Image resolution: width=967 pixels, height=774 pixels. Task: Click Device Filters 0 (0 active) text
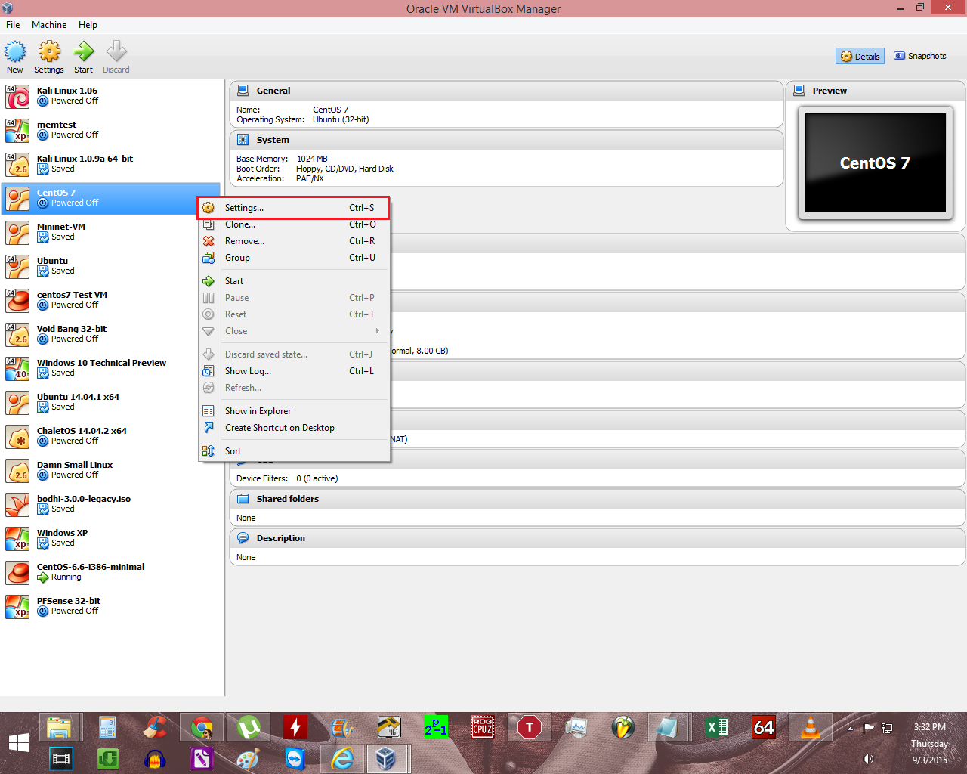tap(287, 478)
